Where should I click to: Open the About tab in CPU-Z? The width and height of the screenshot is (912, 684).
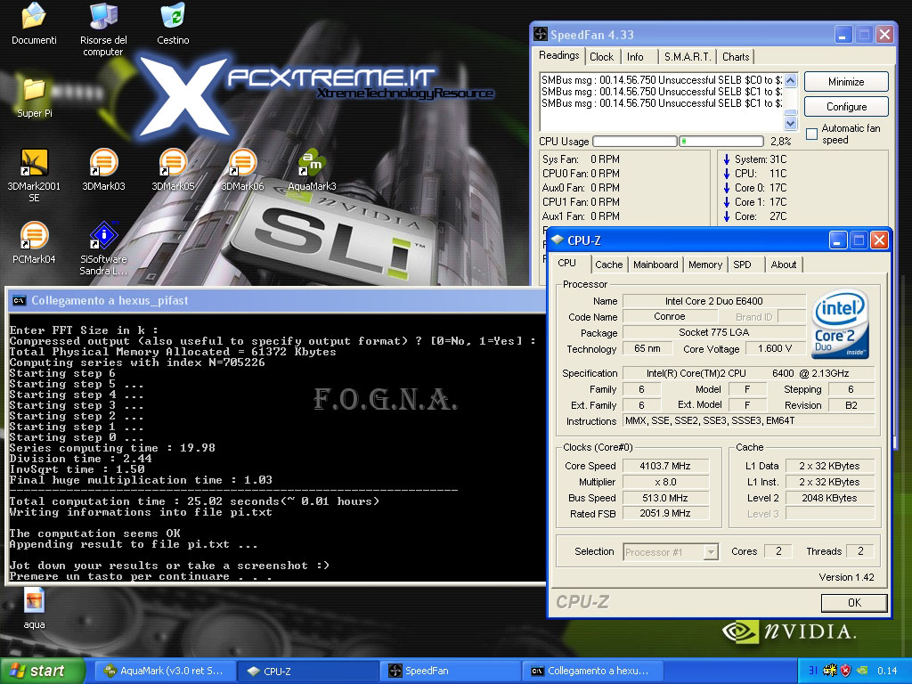point(784,265)
